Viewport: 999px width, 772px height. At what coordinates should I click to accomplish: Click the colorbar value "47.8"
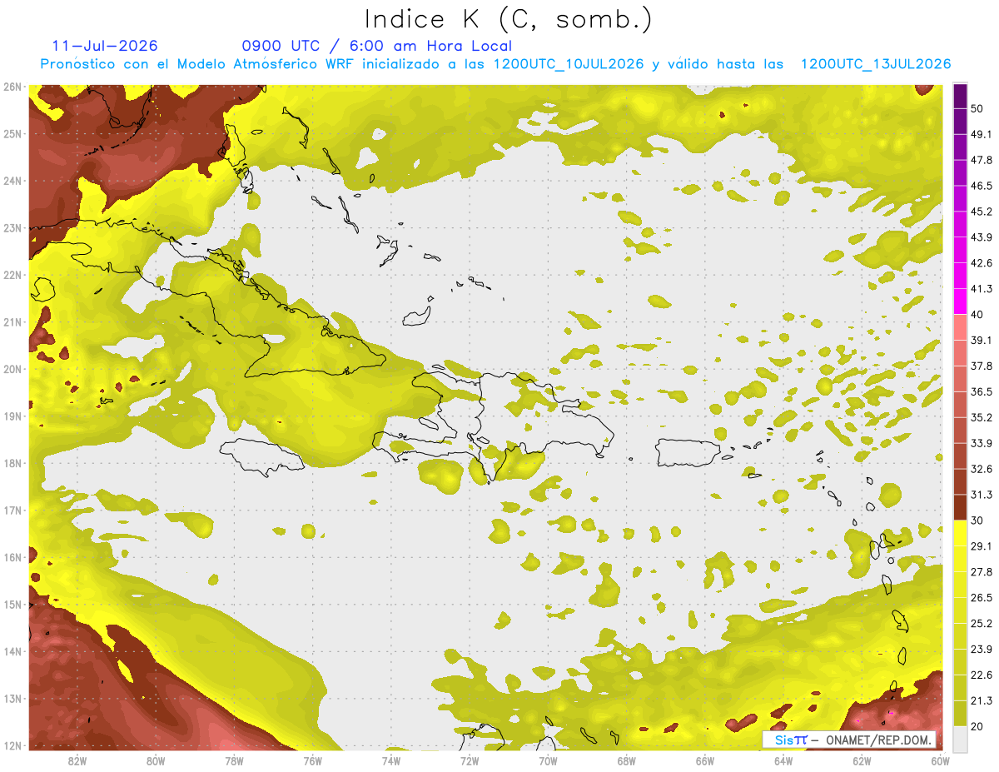[981, 160]
